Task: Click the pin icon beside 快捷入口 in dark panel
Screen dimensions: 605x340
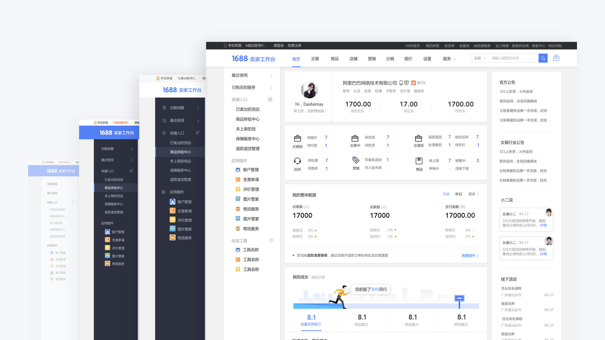Action: tap(197, 133)
